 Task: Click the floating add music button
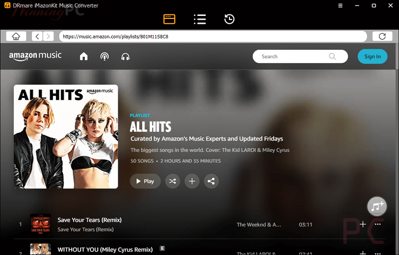click(x=377, y=206)
